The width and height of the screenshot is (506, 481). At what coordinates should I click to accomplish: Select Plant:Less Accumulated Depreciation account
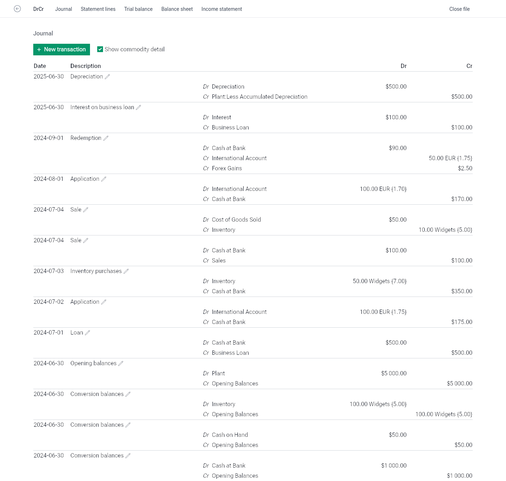(x=260, y=97)
